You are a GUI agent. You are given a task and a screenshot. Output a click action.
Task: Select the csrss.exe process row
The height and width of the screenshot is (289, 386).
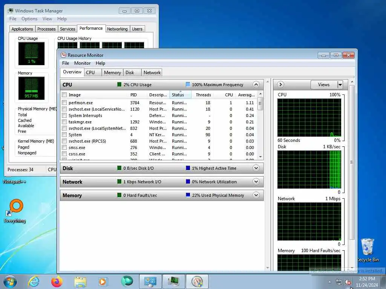159,154
